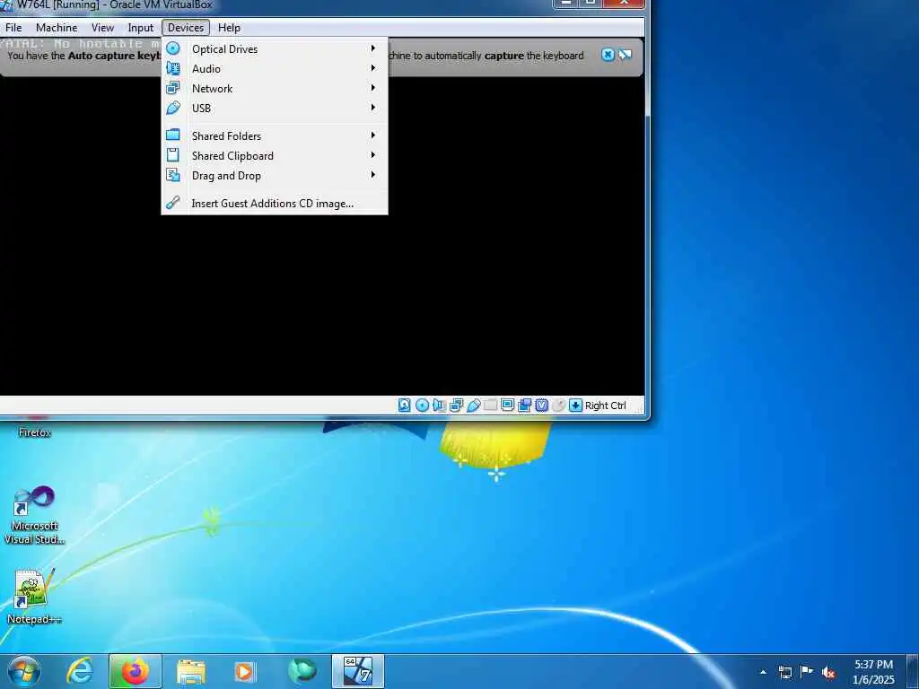The height and width of the screenshot is (689, 919).
Task: Expand the Shared Clipboard submenu arrow
Action: pyautogui.click(x=372, y=155)
